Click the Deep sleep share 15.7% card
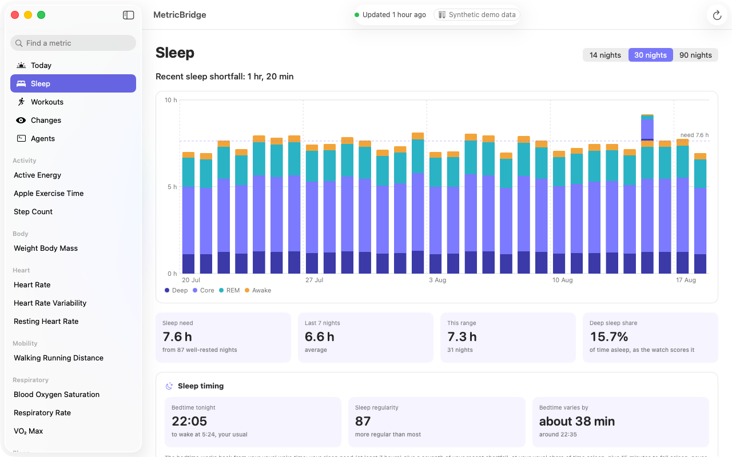732x457 pixels. coord(650,337)
